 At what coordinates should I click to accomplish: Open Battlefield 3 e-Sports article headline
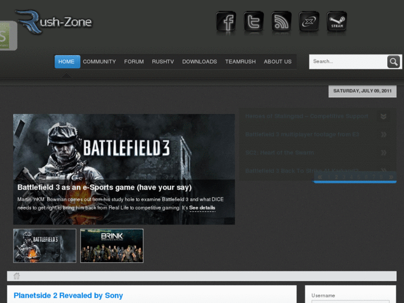point(104,187)
